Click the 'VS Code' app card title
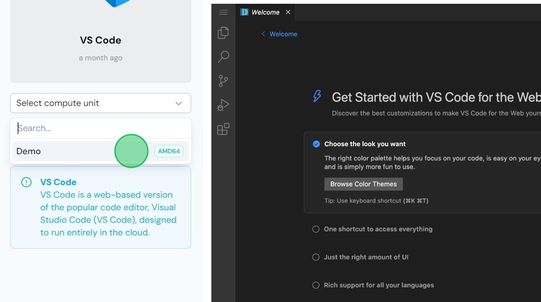Image resolution: width=541 pixels, height=302 pixels. [x=100, y=41]
